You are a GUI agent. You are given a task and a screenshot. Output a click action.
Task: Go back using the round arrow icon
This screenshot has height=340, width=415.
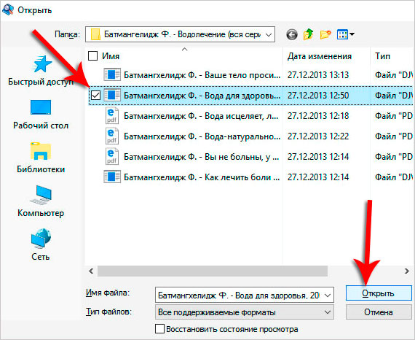292,34
